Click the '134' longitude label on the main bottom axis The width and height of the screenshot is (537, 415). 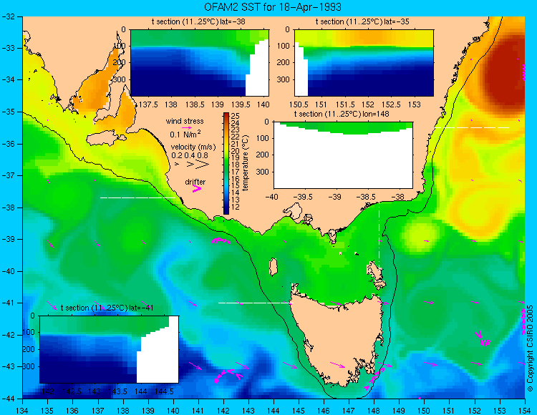tap(23, 410)
